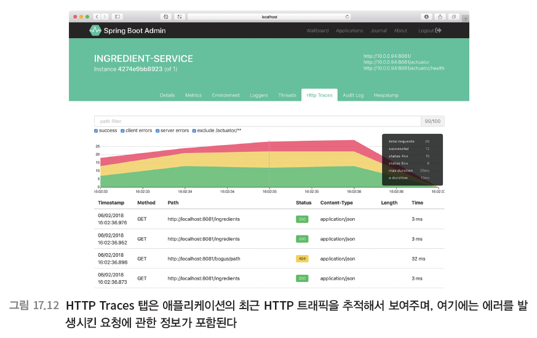Select trace row timestamped 16:02:36.898
This screenshot has height=338, width=537.
(269, 259)
